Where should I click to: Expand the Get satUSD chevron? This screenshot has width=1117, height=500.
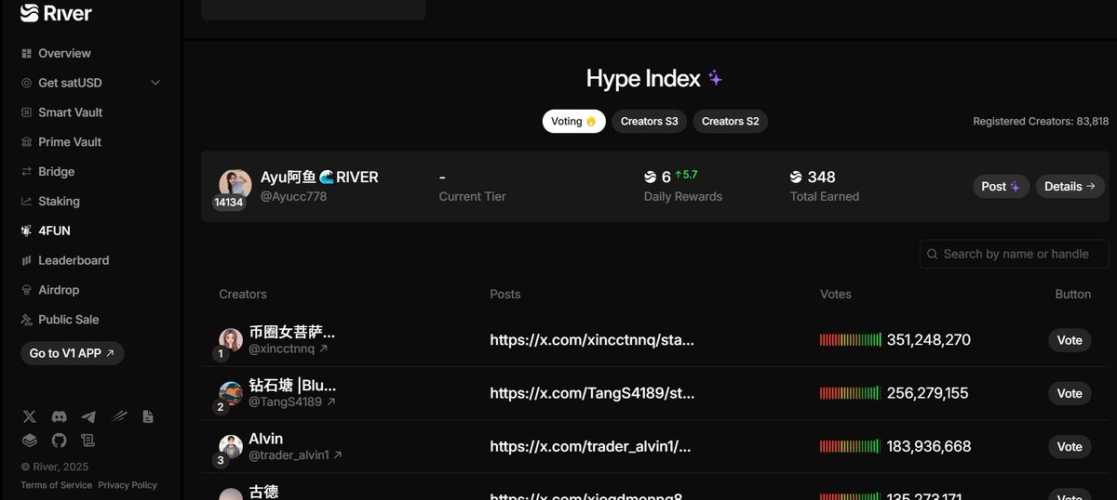155,83
